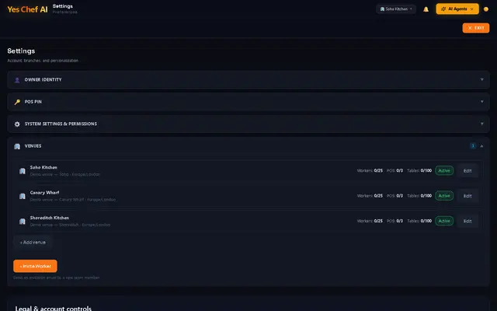497x311 pixels.
Task: Click the Workers 0/25 value for Soho Kitchen
Action: click(x=378, y=170)
